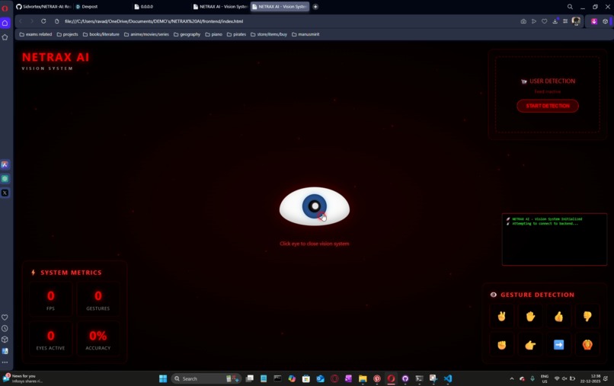This screenshot has width=614, height=386.
Task: Switch to the first NETRAX AI - Vision System tab
Action: pyautogui.click(x=220, y=7)
